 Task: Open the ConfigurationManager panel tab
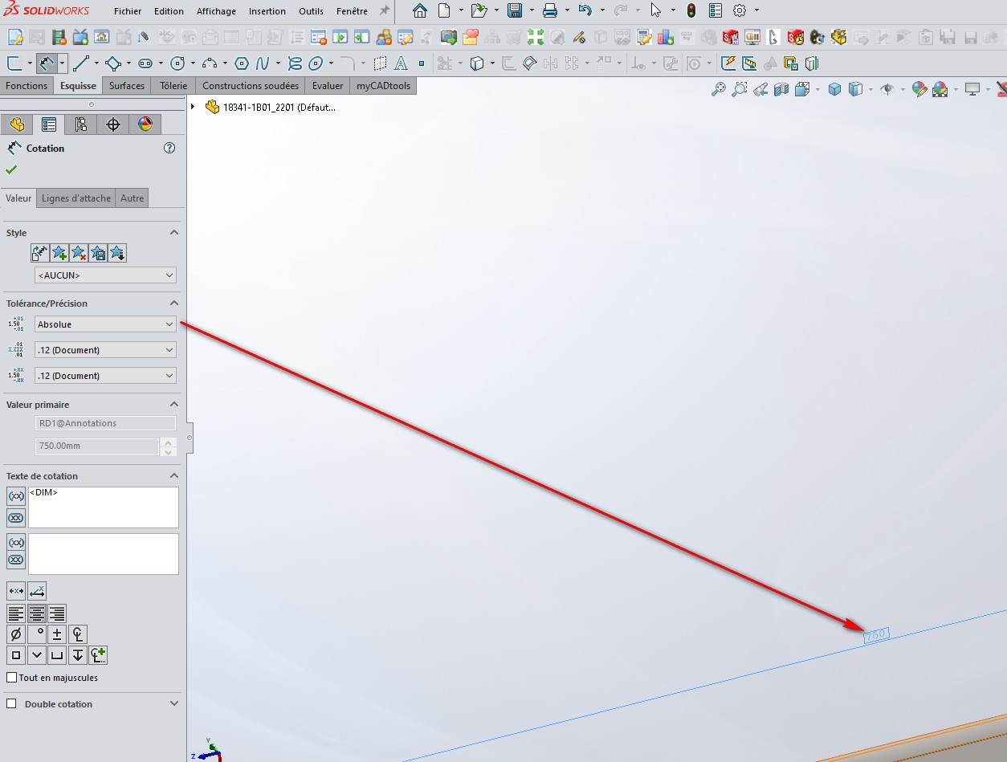coord(81,124)
